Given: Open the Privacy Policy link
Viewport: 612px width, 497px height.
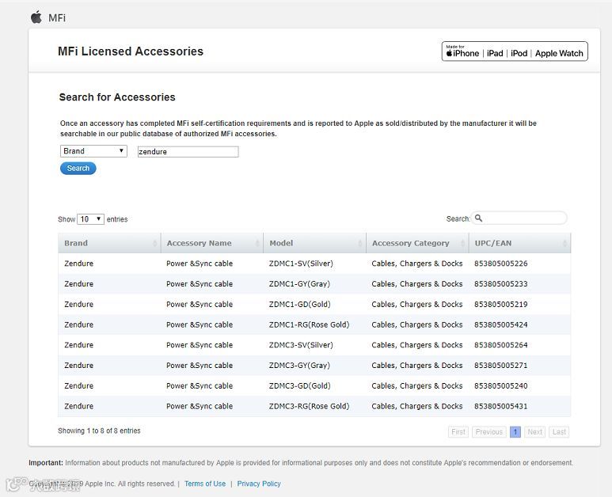Looking at the screenshot, I should click(259, 484).
